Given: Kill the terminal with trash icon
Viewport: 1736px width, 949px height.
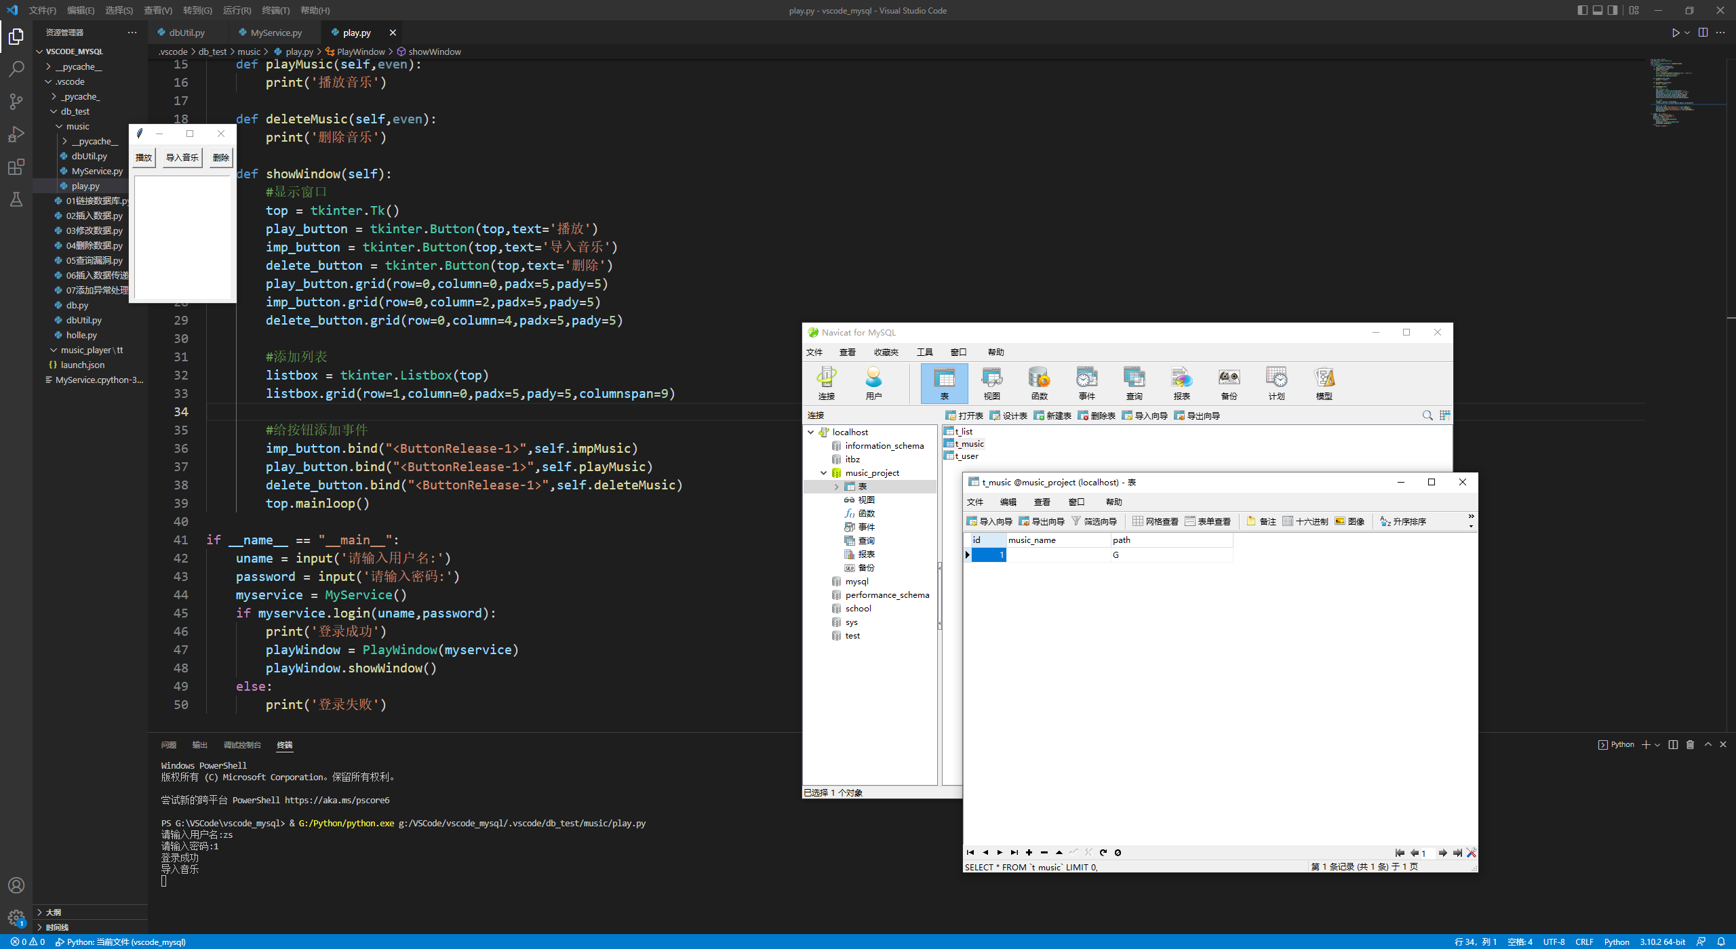Looking at the screenshot, I should click(x=1690, y=744).
